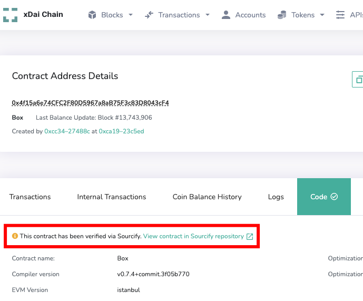Click the xDai Chain logo icon

(10, 15)
